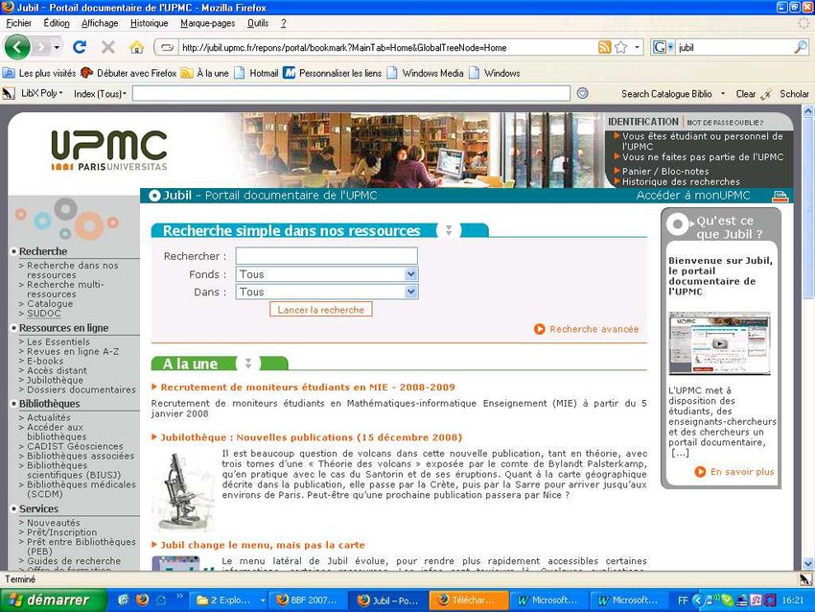Collapse the Recherche simple section chevron
This screenshot has width=815, height=612.
point(449,230)
